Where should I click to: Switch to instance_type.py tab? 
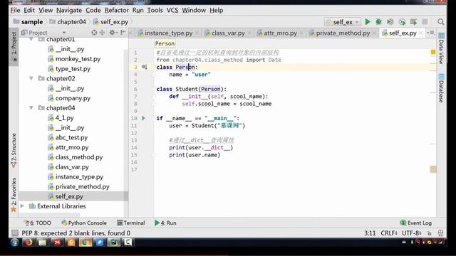tap(169, 33)
